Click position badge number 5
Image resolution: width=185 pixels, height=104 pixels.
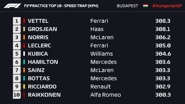(x=17, y=54)
